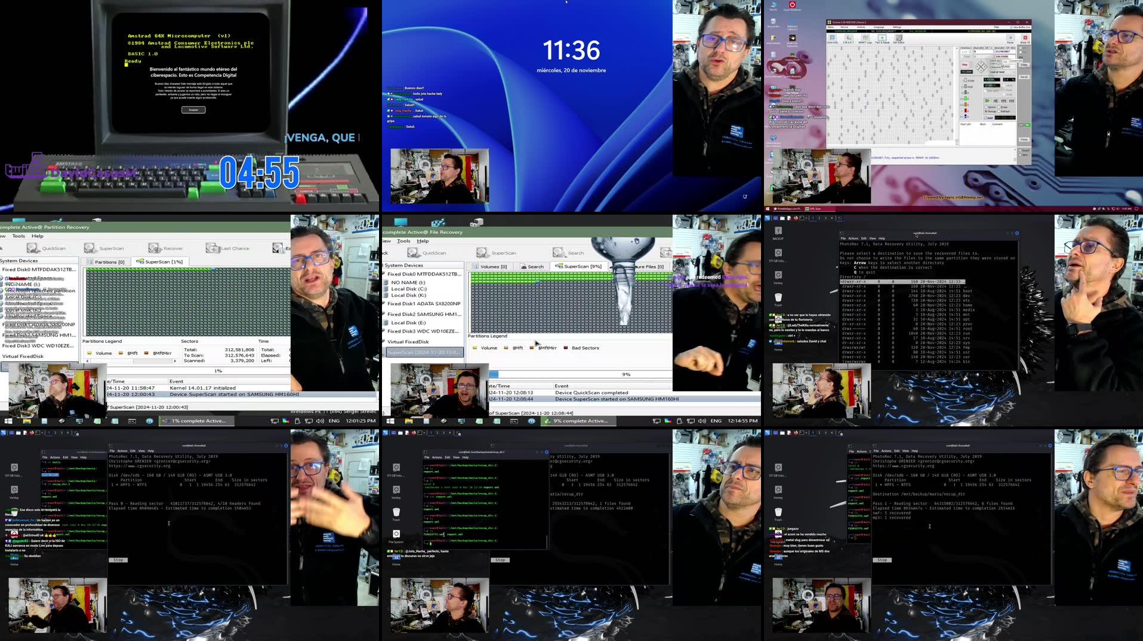Click the 1% SuperScan progress bar
This screenshot has width=1143, height=641.
click(200, 371)
